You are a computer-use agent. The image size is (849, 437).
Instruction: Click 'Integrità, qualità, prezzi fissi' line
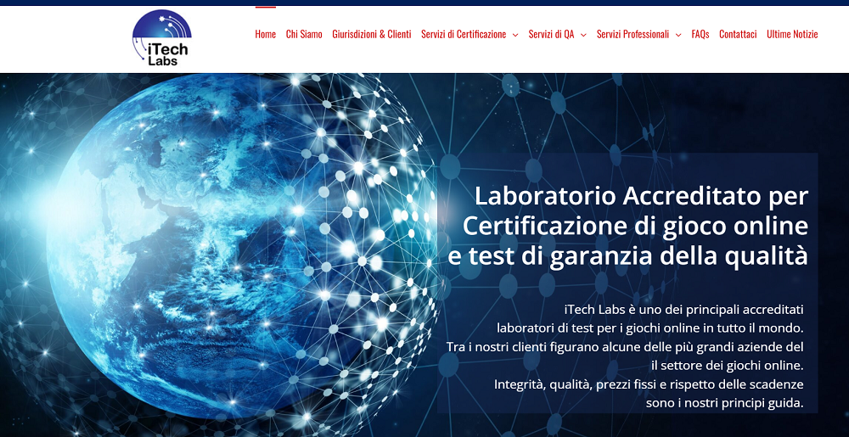649,384
